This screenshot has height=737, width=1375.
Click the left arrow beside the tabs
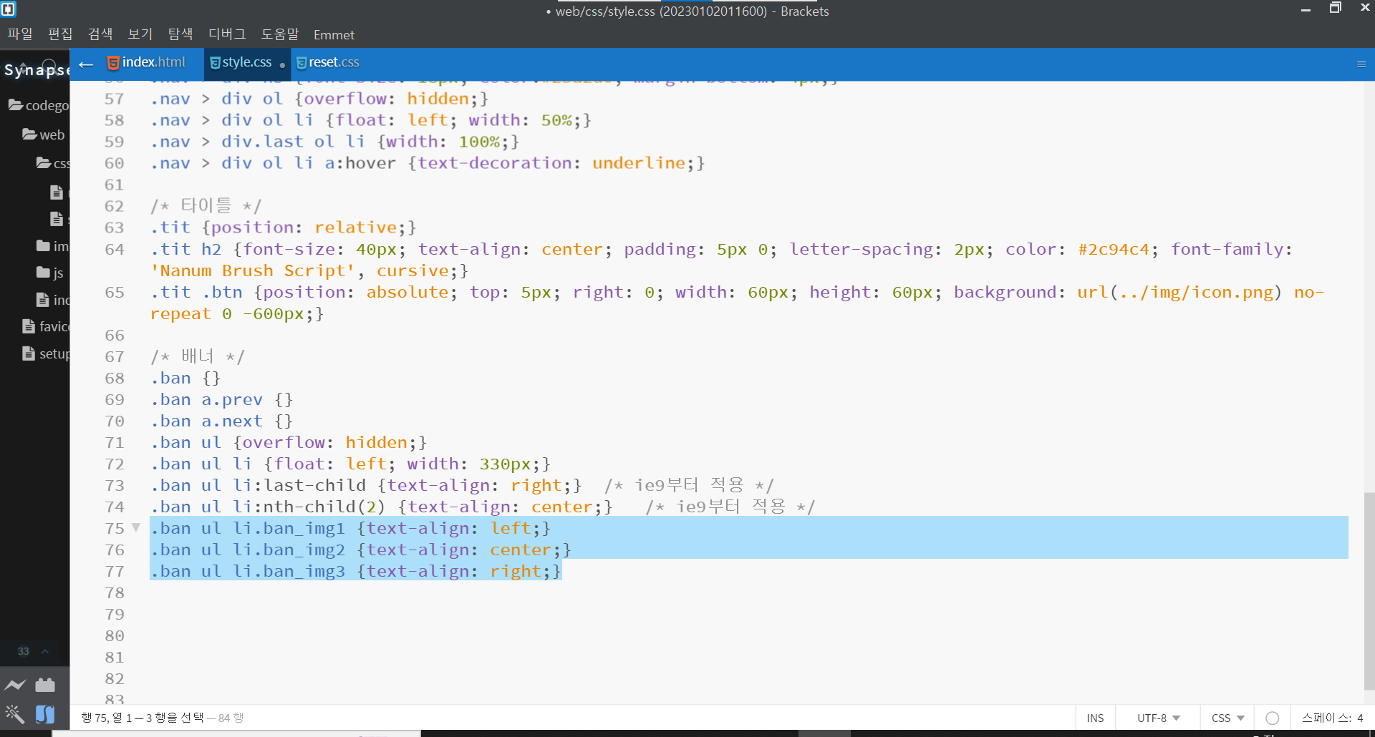click(x=86, y=65)
